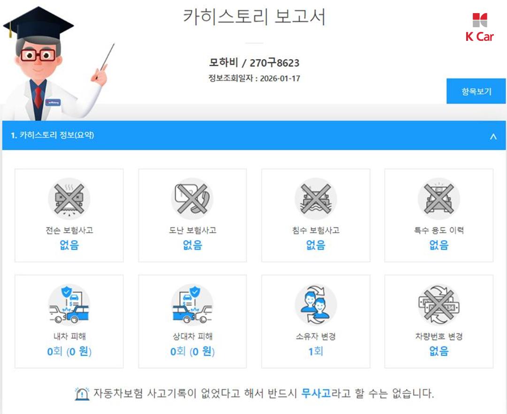Click the license plate change icon

[439, 305]
